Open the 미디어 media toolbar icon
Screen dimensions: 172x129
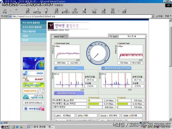point(75,11)
